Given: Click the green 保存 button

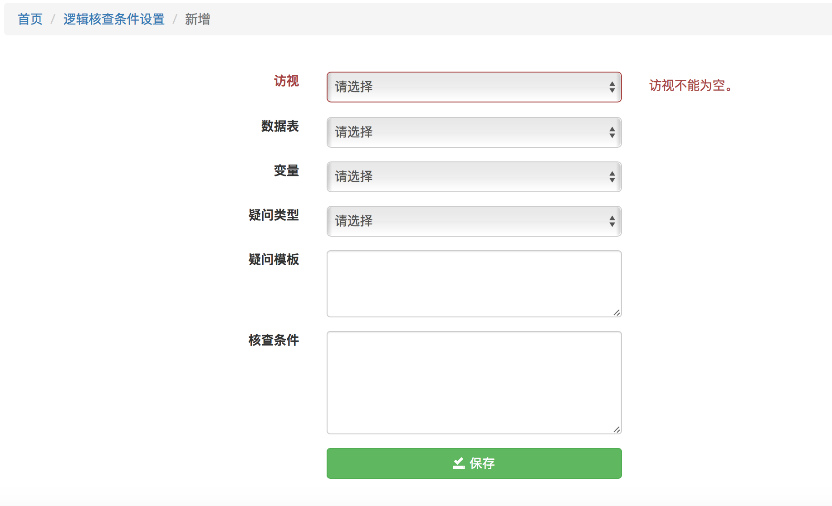Looking at the screenshot, I should 474,463.
